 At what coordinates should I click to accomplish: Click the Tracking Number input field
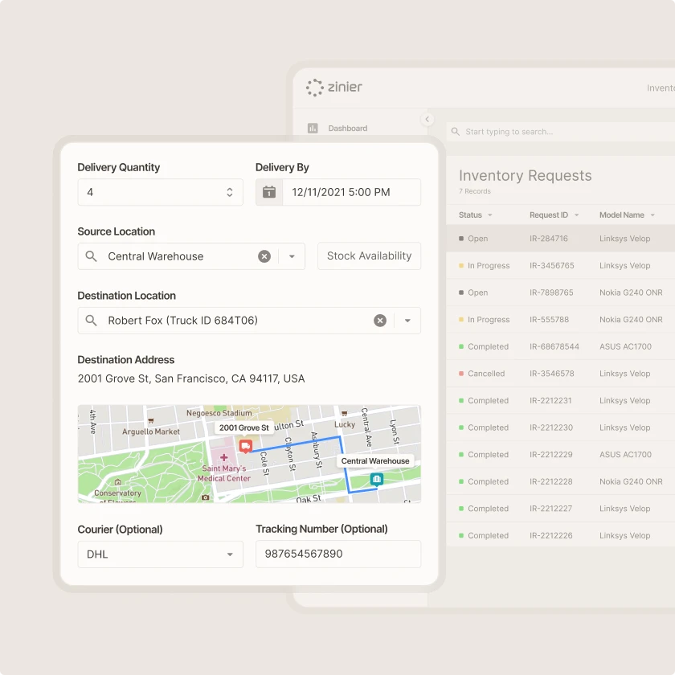coord(338,554)
